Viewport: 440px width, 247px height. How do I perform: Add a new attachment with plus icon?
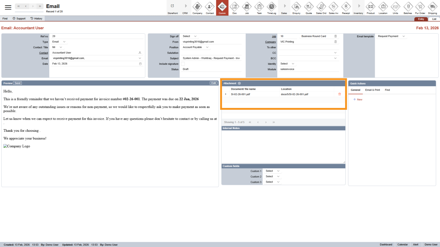click(x=239, y=83)
